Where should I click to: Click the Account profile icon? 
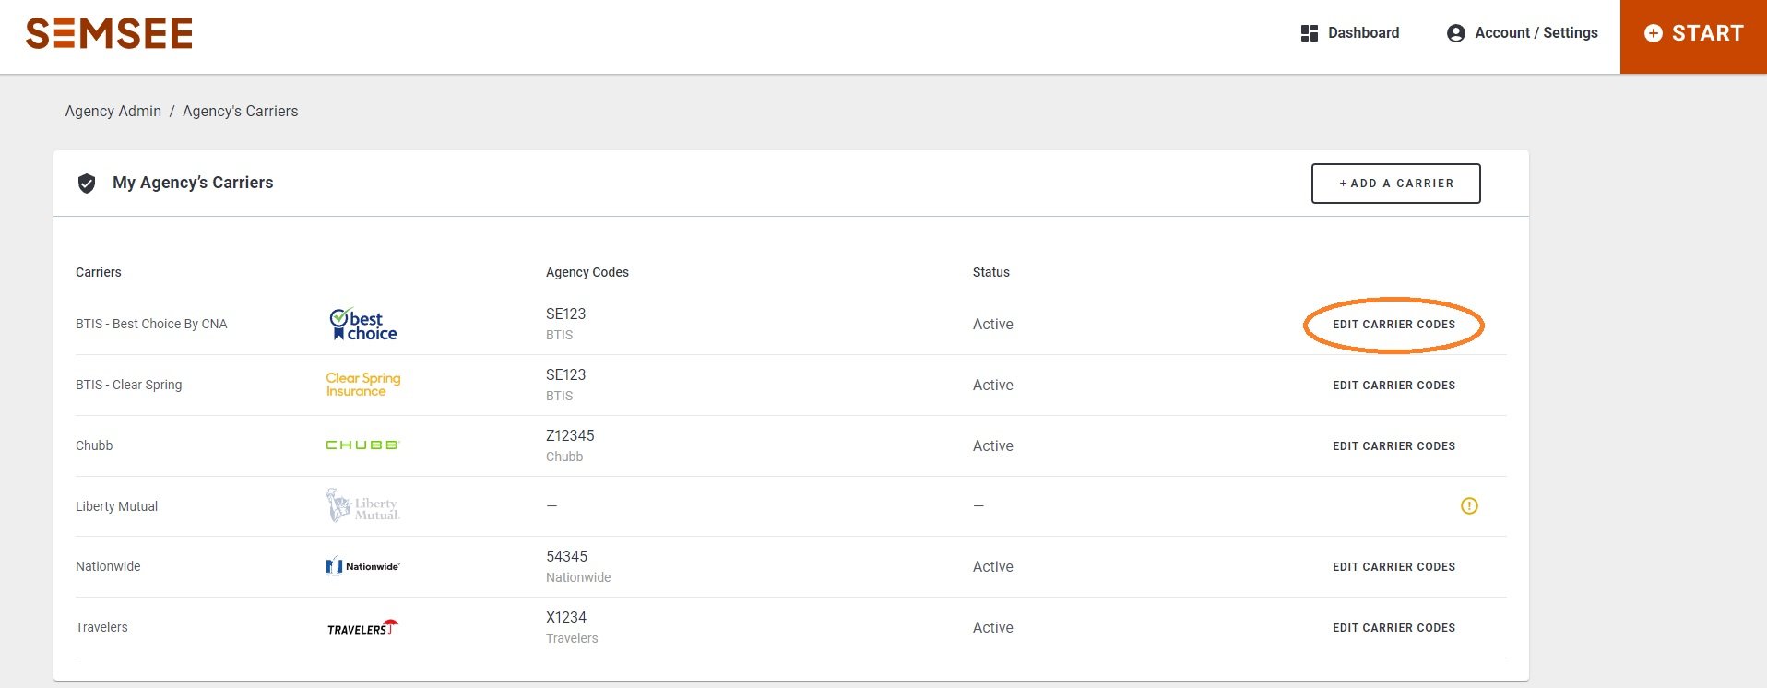1455,33
